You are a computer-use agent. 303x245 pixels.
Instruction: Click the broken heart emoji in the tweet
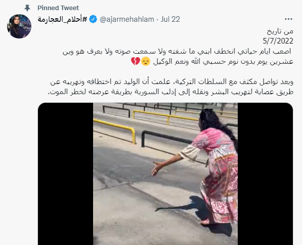coord(135,61)
